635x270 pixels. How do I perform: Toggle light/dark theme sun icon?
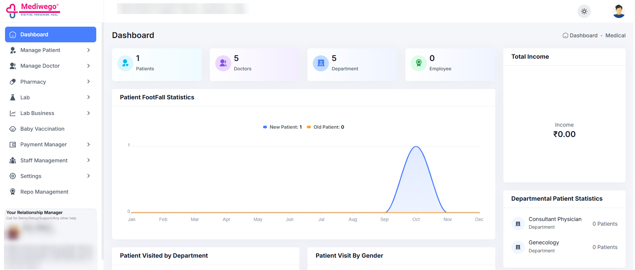pos(584,11)
